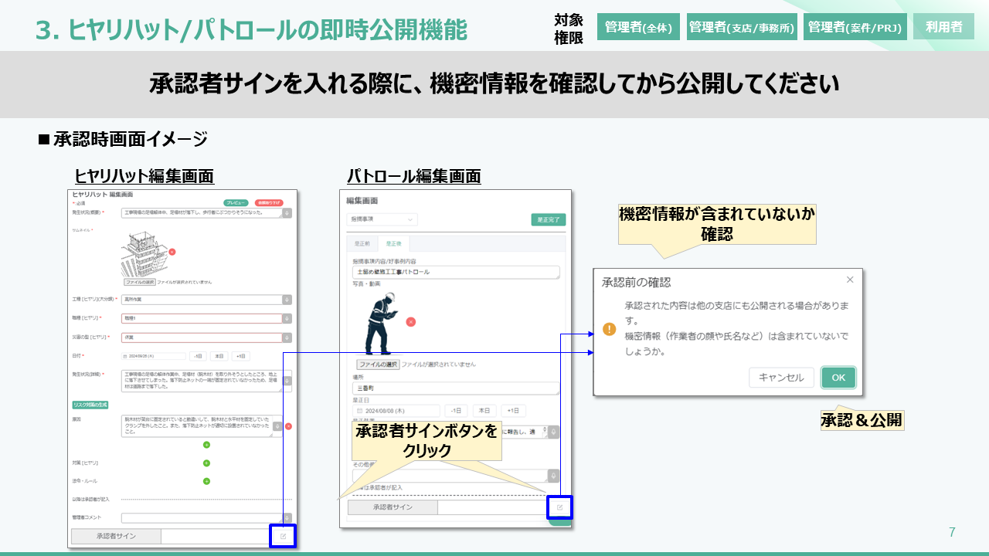989x556 pixels.
Task: Expand the 災害の型 [ヒヤリ] dropdown
Action: [x=287, y=337]
